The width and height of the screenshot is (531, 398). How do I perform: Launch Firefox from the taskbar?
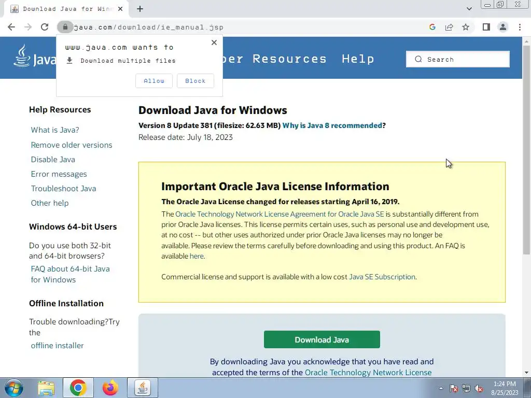[110, 388]
